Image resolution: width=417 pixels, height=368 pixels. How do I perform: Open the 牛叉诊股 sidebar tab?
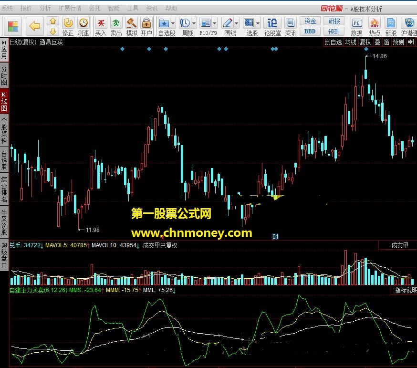4,222
